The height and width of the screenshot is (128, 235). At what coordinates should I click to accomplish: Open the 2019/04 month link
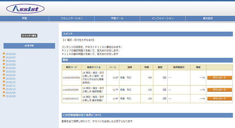[x=11, y=68]
